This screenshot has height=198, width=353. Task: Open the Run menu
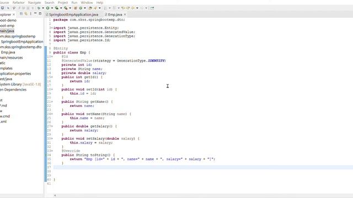coord(74,2)
